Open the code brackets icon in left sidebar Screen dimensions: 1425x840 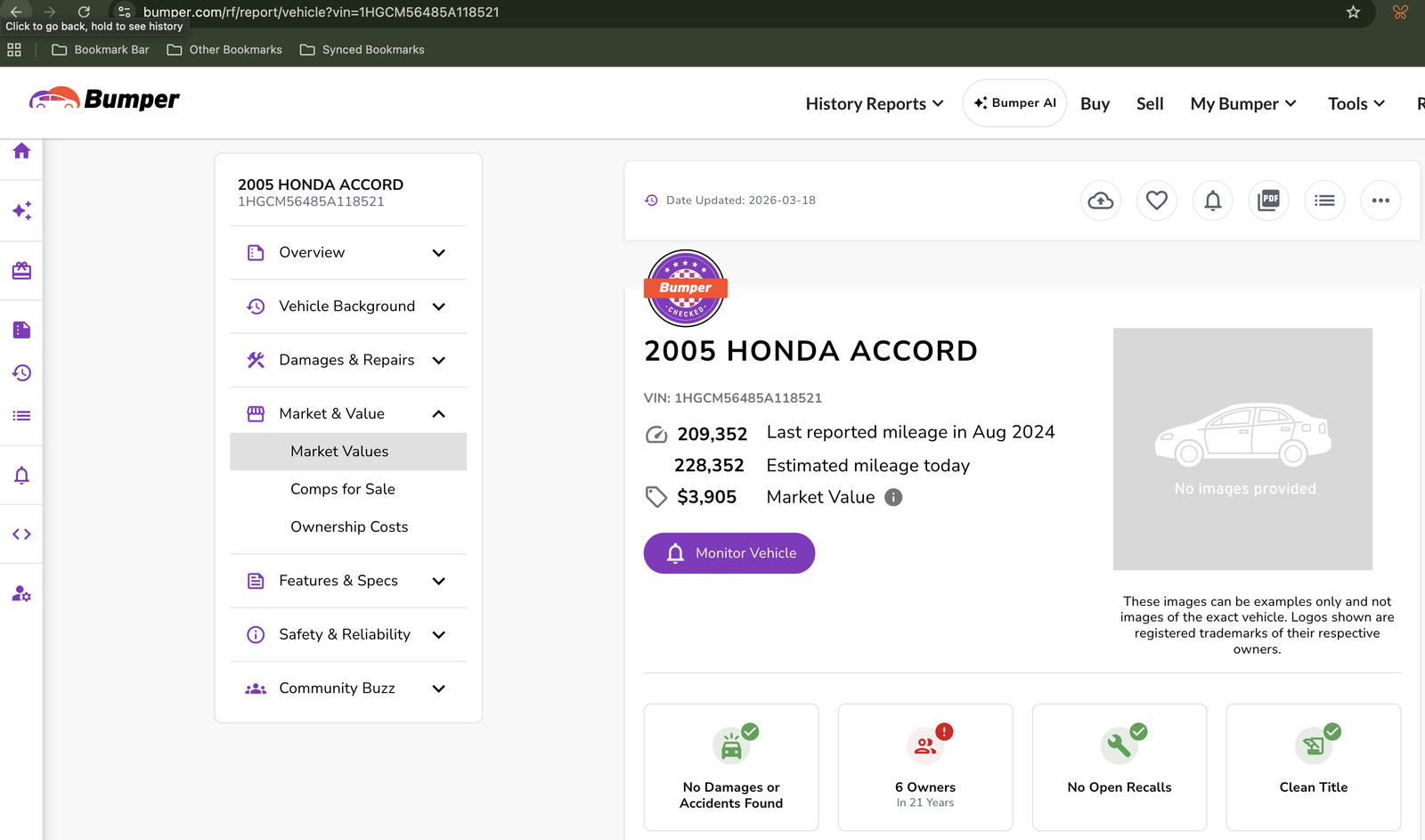(x=21, y=534)
